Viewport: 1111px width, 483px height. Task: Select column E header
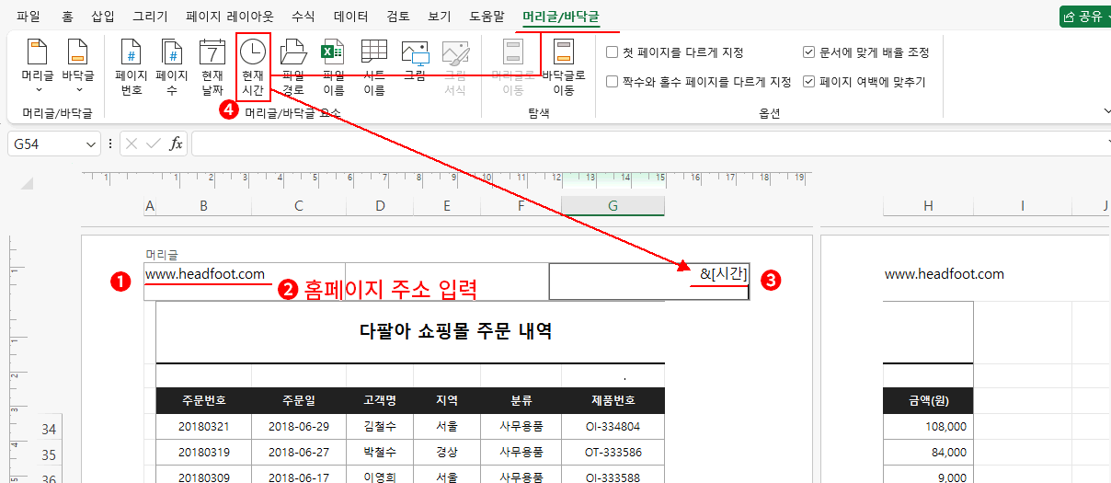[x=447, y=207]
